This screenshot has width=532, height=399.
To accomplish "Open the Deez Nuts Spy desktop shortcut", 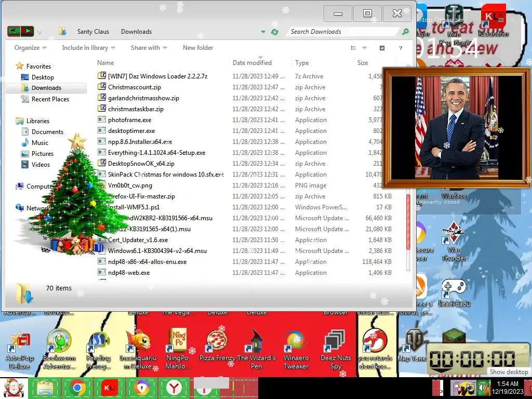I will point(336,350).
